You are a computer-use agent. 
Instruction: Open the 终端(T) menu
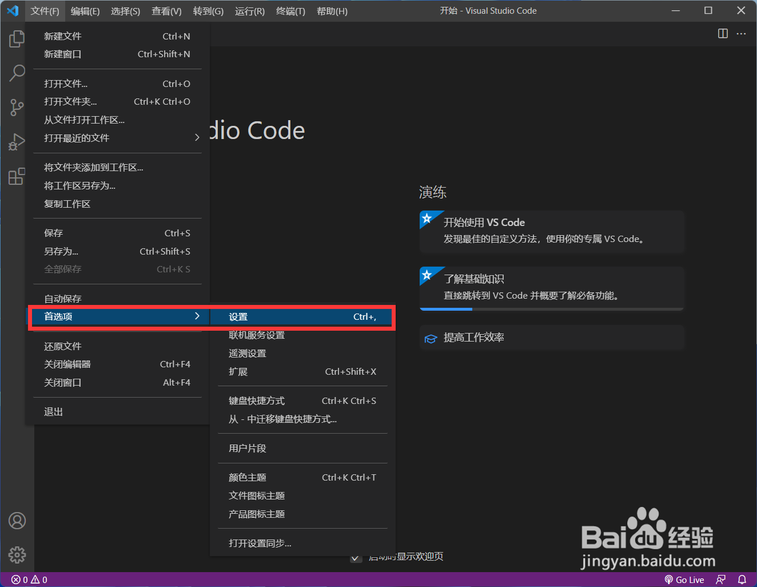click(x=290, y=11)
